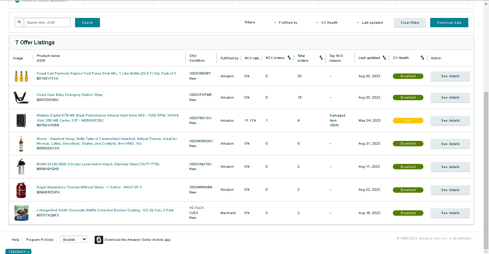Image resolution: width=489 pixels, height=254 pixels.
Task: Open the CX Health filter dropdown
Action: pyautogui.click(x=327, y=23)
